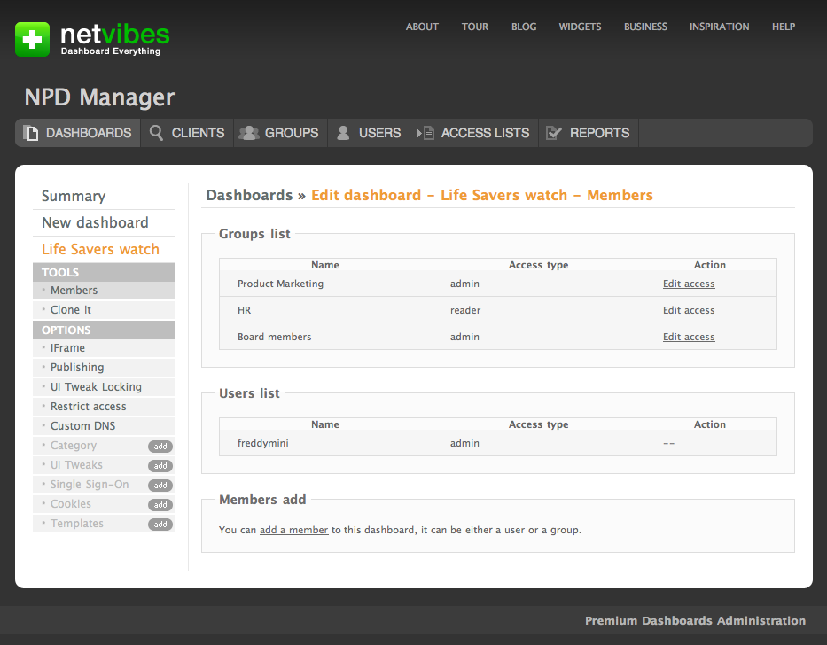Open the Custom DNS option

[104, 425]
